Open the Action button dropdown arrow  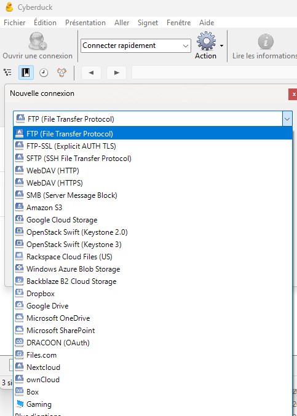click(x=221, y=45)
